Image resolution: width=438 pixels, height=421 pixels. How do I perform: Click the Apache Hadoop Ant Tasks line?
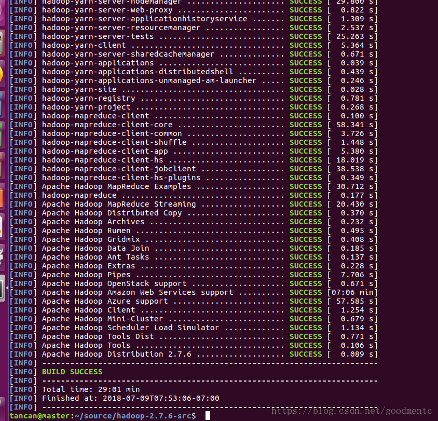(193, 257)
